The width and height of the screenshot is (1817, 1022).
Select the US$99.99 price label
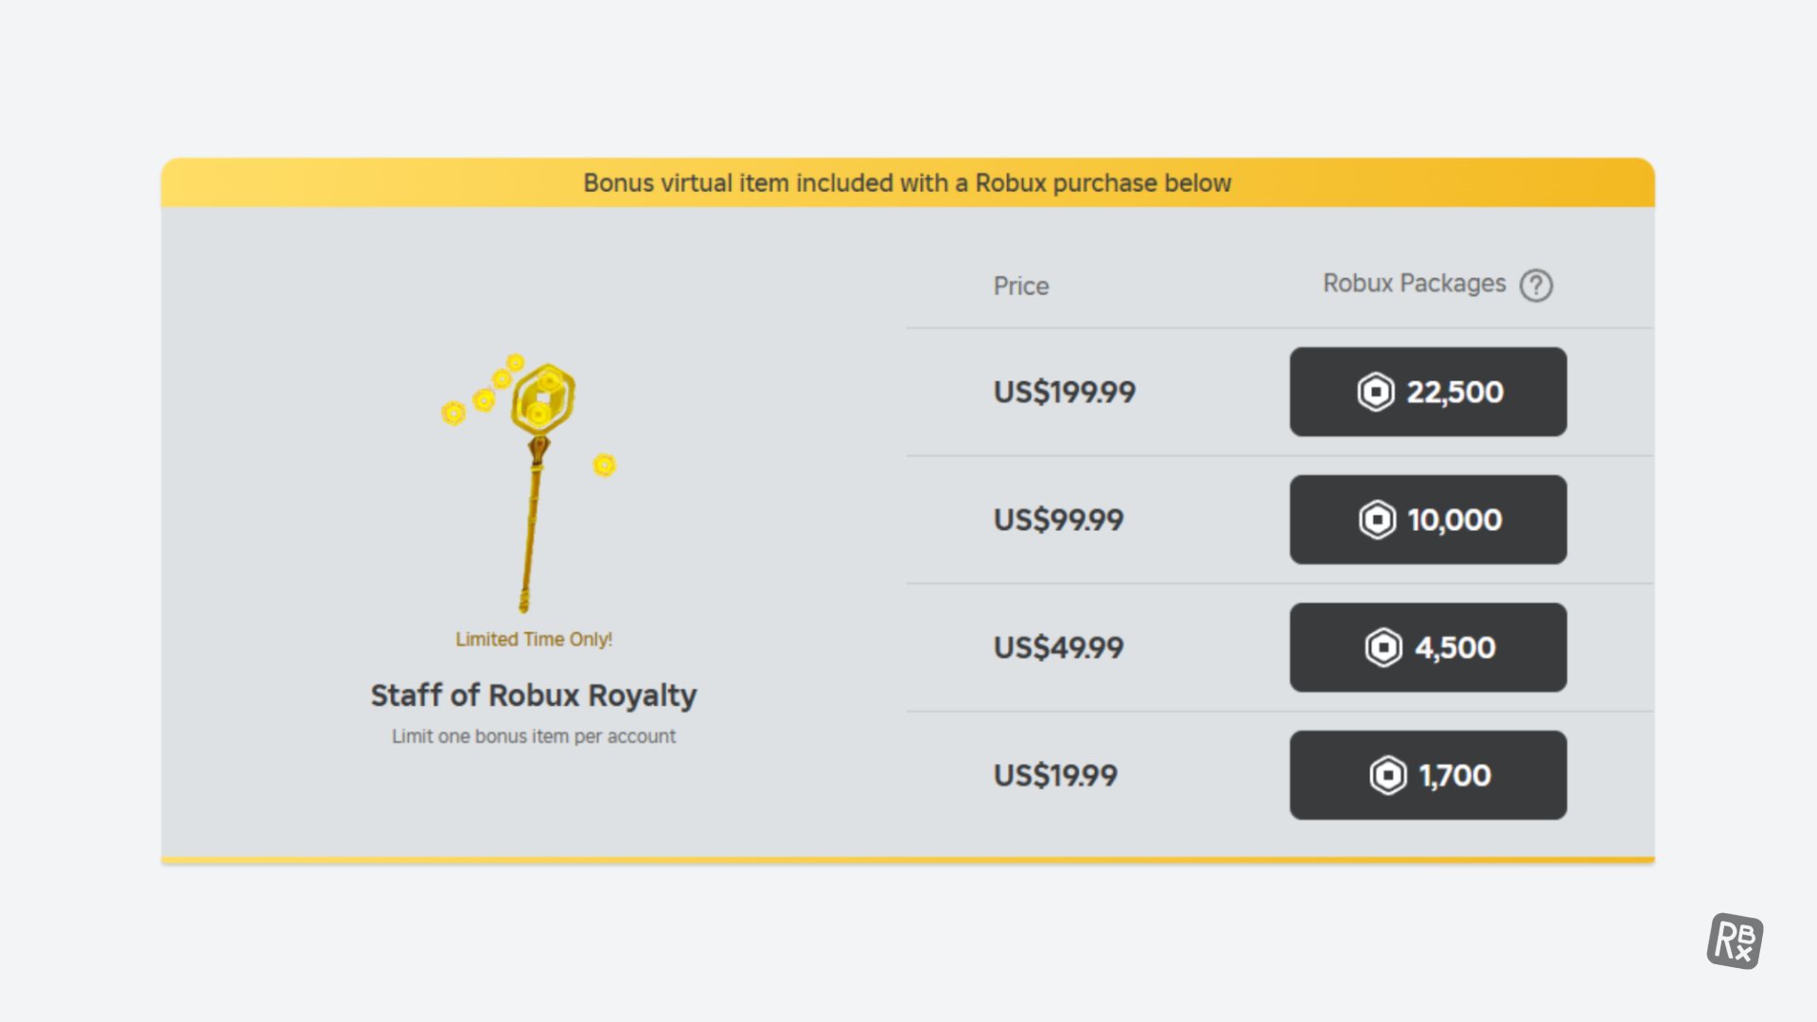coord(1058,520)
